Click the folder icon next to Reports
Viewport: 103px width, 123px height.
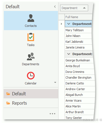click(8, 103)
